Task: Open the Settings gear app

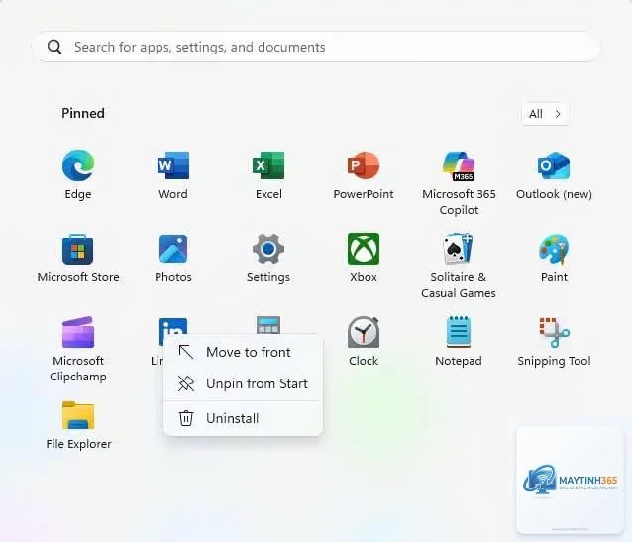Action: [x=268, y=249]
